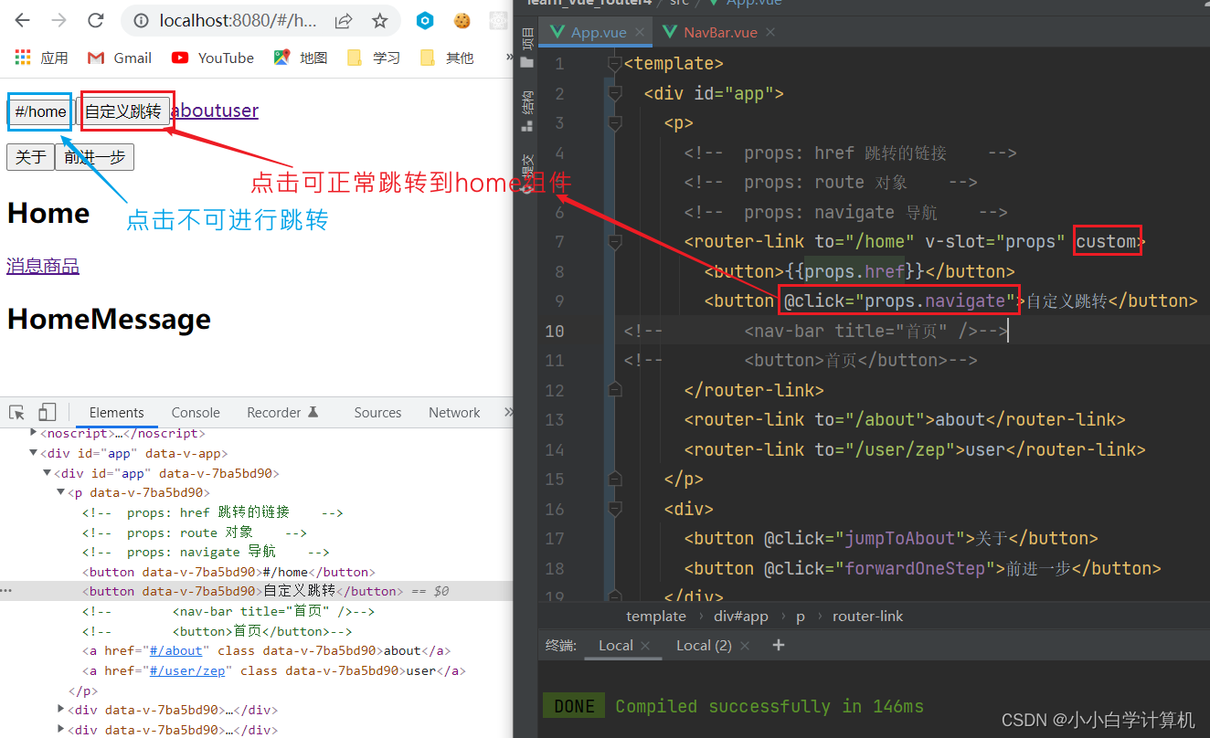Fold the router-link block on line 7
The image size is (1210, 738).
[x=615, y=241]
